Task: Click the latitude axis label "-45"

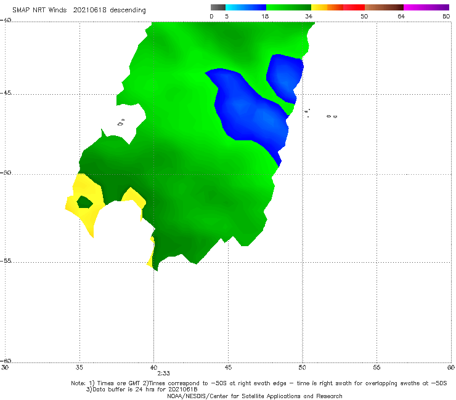Action: (6, 93)
